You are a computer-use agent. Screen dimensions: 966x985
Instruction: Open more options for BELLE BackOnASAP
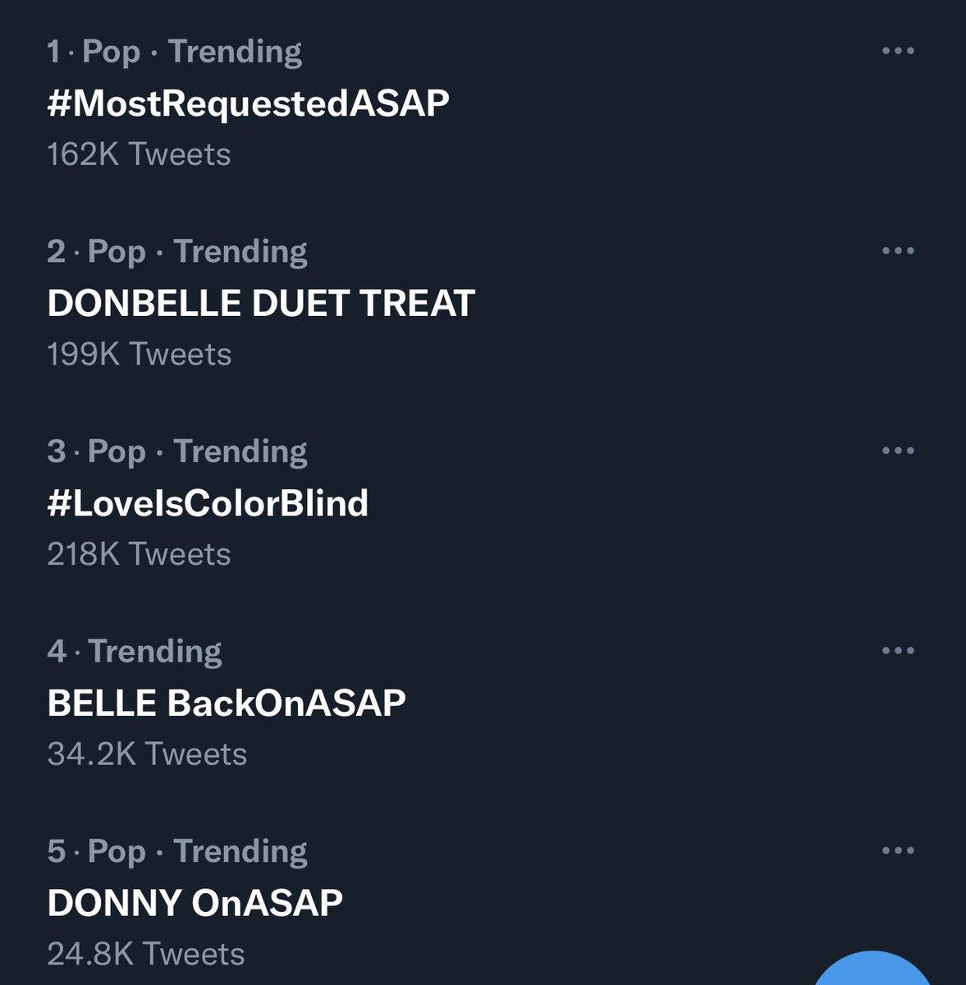(897, 651)
